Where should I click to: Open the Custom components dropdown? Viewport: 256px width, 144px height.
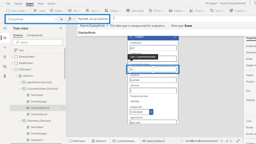click(x=238, y=11)
